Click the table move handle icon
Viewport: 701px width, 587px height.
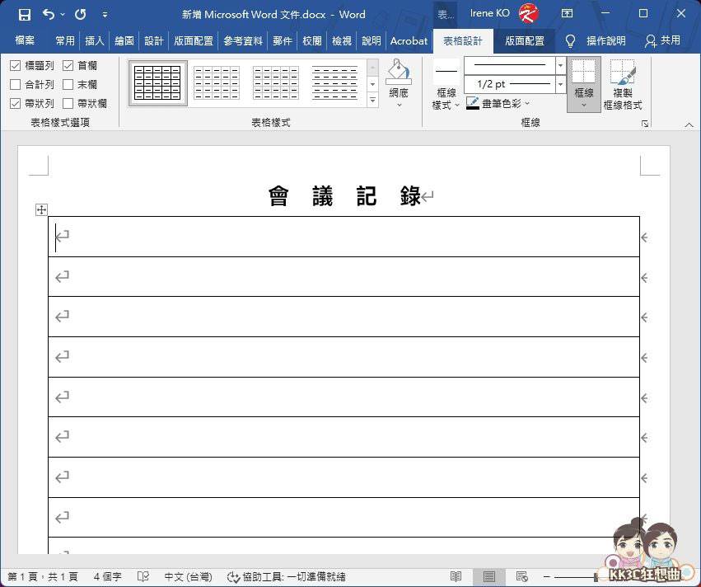pyautogui.click(x=41, y=210)
